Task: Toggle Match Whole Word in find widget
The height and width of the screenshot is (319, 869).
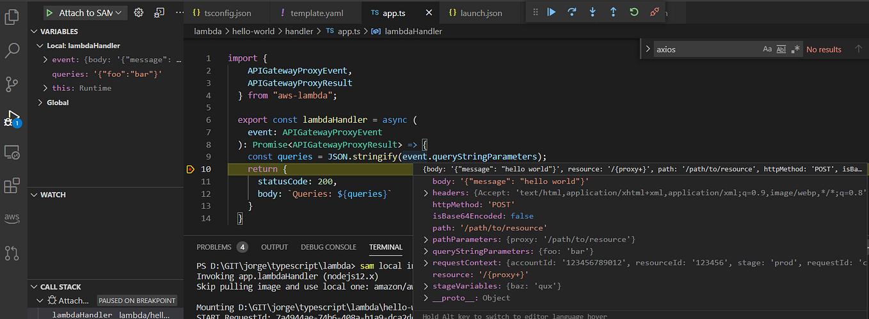Action: [x=781, y=49]
